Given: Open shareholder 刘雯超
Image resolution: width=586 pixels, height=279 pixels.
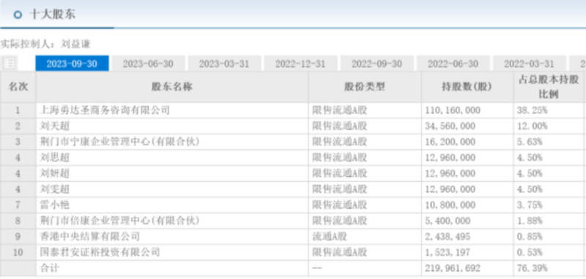Looking at the screenshot, I should 55,189.
